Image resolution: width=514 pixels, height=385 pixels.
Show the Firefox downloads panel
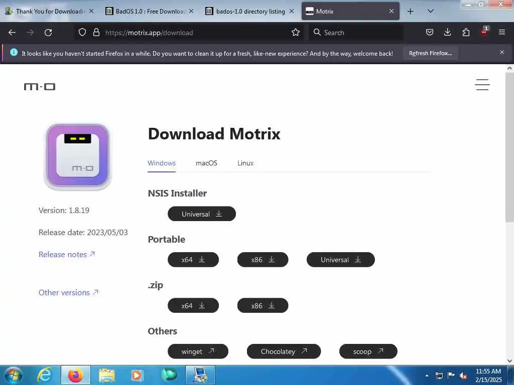tap(447, 33)
